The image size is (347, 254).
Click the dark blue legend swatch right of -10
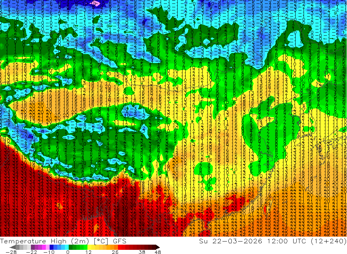52,247
